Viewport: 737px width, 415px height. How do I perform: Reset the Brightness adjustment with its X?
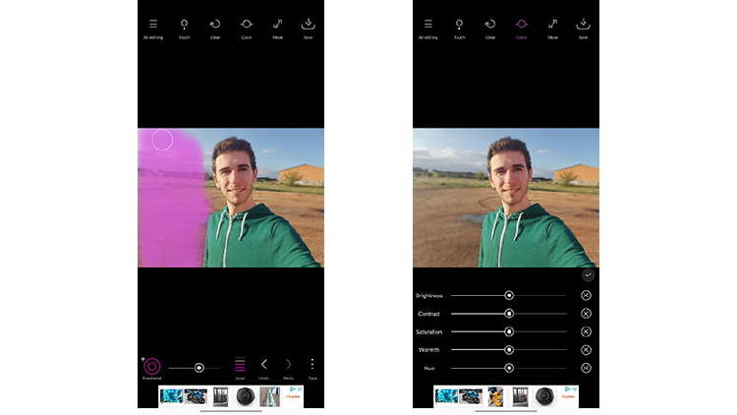click(587, 295)
